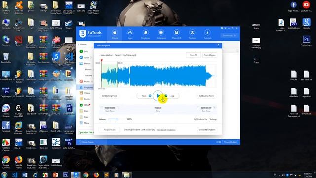The image size is (316, 178).
Task: Decrease the end time with minus stepper
Action: click(x=198, y=108)
